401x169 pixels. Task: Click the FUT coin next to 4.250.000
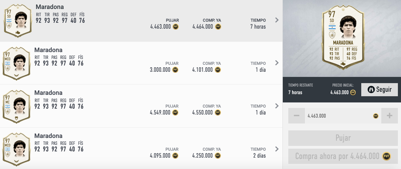click(218, 156)
